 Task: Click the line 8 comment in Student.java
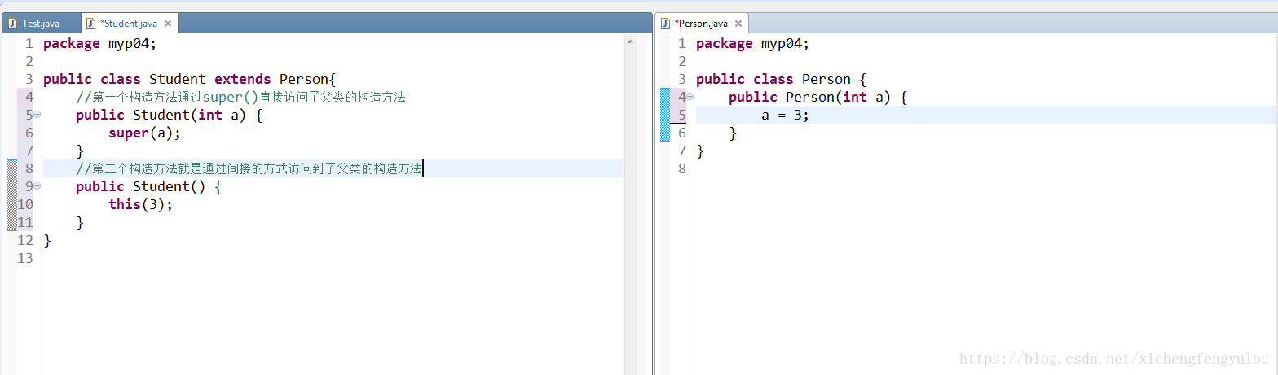[x=249, y=168]
